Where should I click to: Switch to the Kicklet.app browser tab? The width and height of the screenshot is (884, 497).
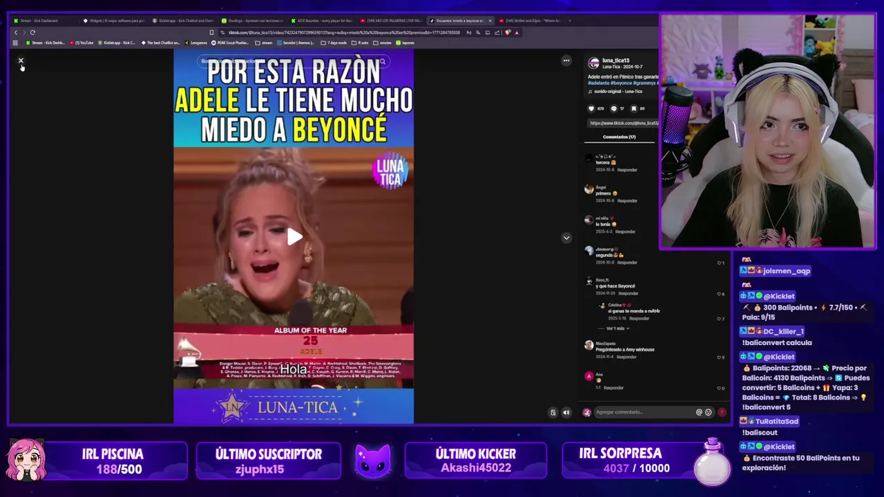184,21
